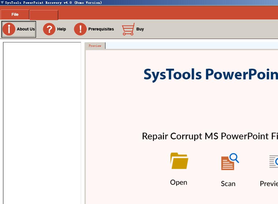Click the Help question mark icon
278x204 pixels.
point(49,29)
